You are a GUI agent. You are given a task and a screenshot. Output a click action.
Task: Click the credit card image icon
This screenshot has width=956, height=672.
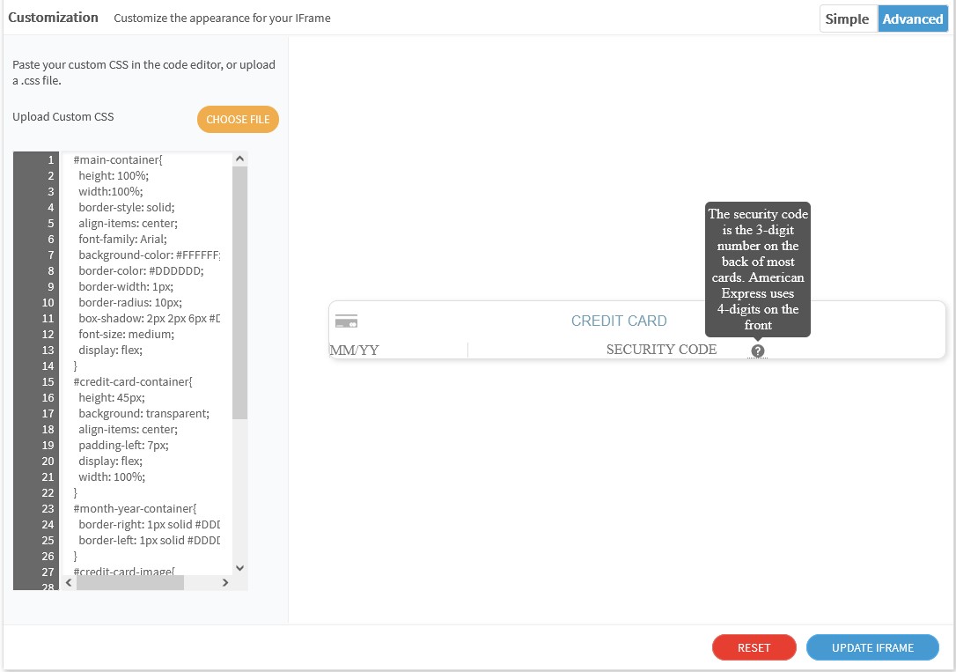tap(346, 321)
